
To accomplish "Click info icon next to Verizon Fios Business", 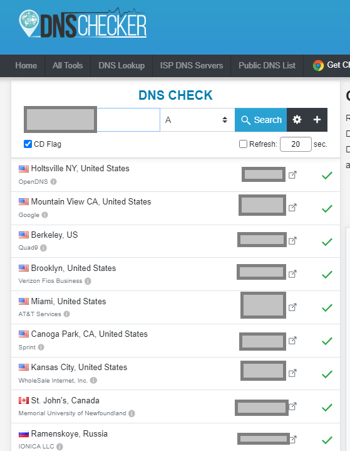I will [x=88, y=281].
